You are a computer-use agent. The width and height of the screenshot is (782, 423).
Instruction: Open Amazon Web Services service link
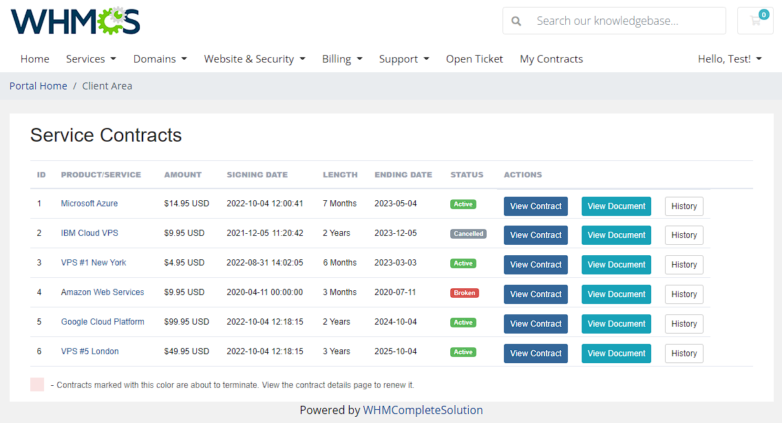[103, 292]
